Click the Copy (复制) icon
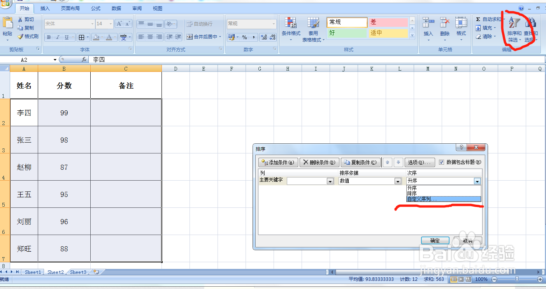The image size is (546, 289). (20, 28)
